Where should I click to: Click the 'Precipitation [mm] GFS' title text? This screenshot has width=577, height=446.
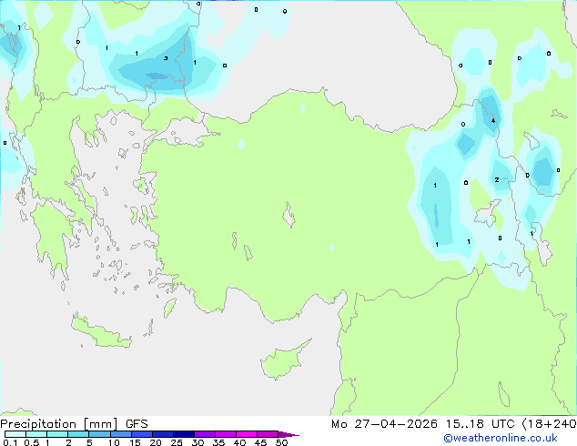74,424
